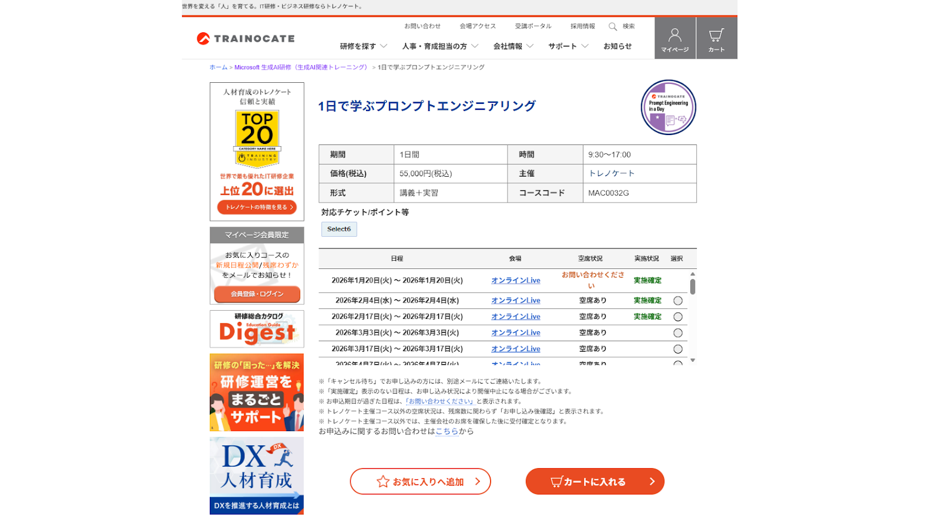The height and width of the screenshot is (518, 940).
Task: Click the 空席あり status for 2026年3月3日
Action: (593, 333)
